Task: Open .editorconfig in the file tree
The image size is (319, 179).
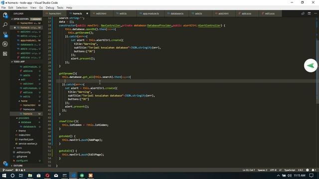Action: tap(23, 152)
